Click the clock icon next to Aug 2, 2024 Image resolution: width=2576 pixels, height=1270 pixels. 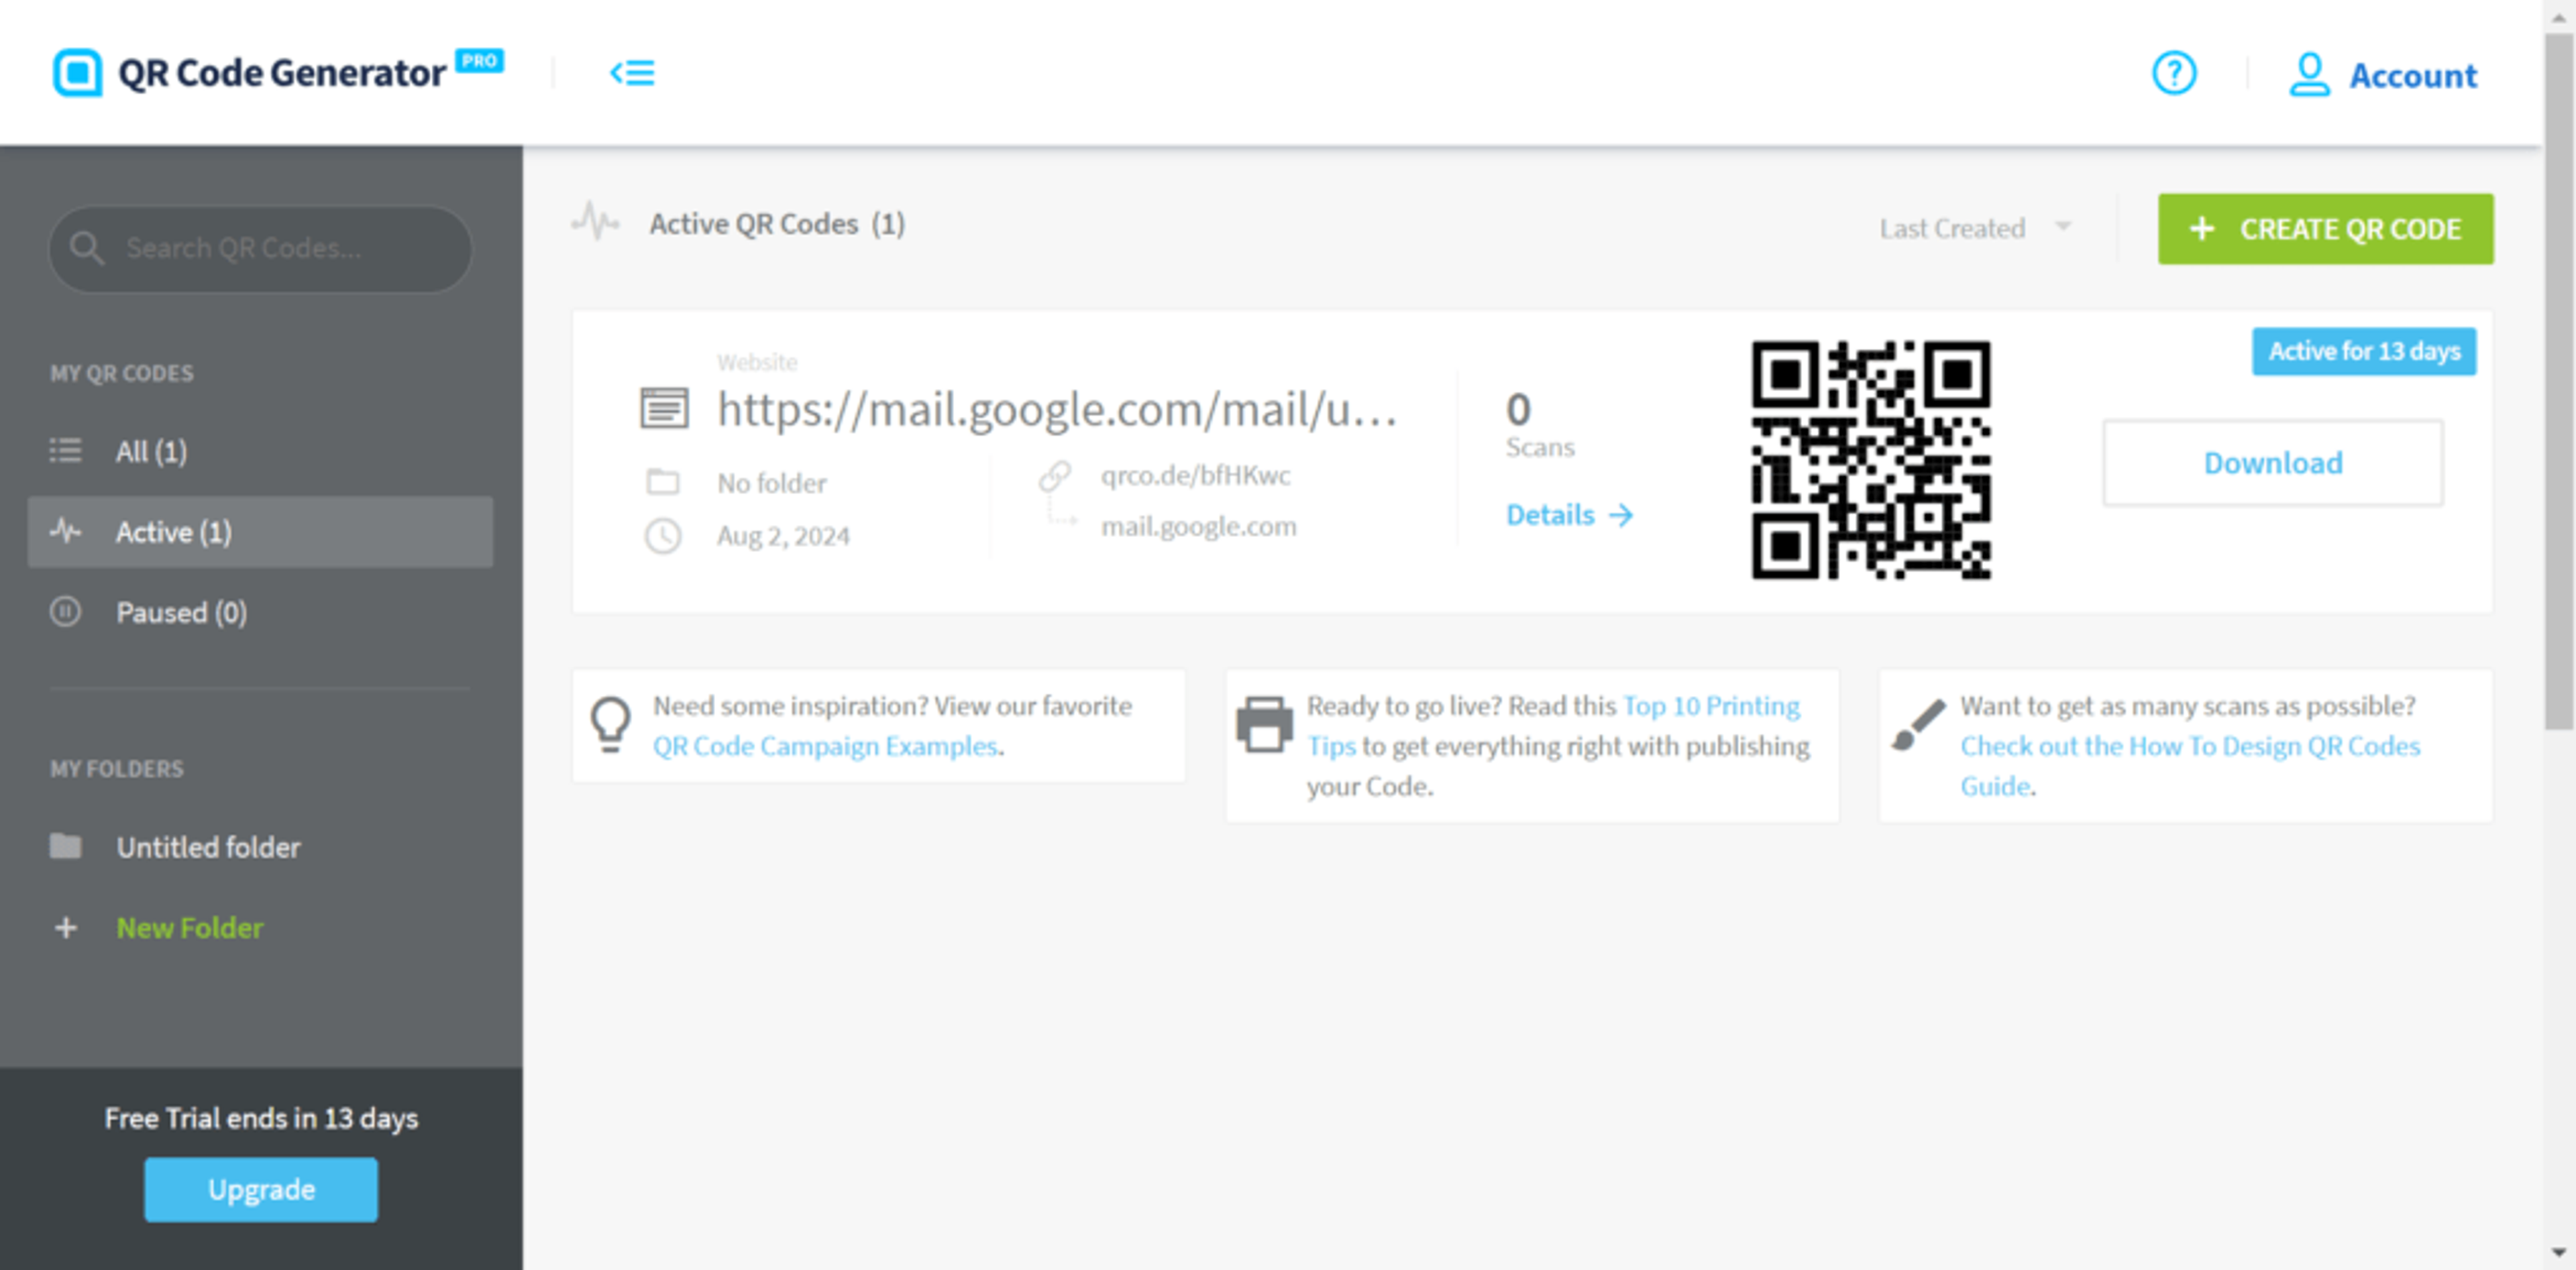point(663,536)
